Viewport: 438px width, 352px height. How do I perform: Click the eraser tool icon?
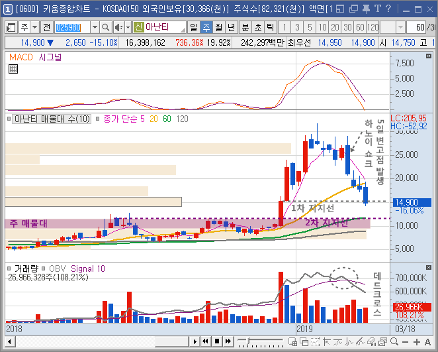[x=372, y=341]
